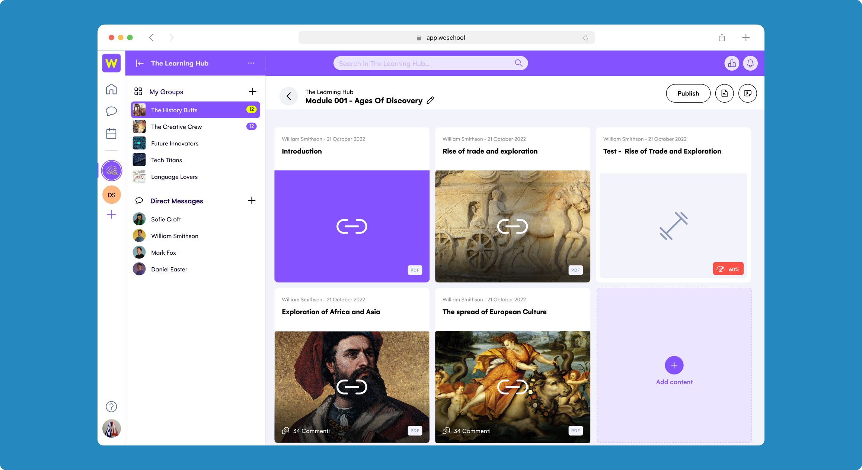Click the search magnifier icon
The width and height of the screenshot is (862, 470).
point(518,63)
